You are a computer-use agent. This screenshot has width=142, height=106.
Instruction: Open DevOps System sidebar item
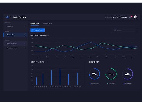tap(16, 43)
